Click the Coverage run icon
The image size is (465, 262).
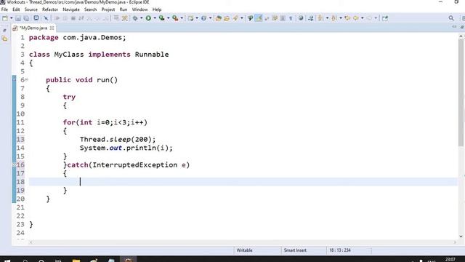(161, 18)
